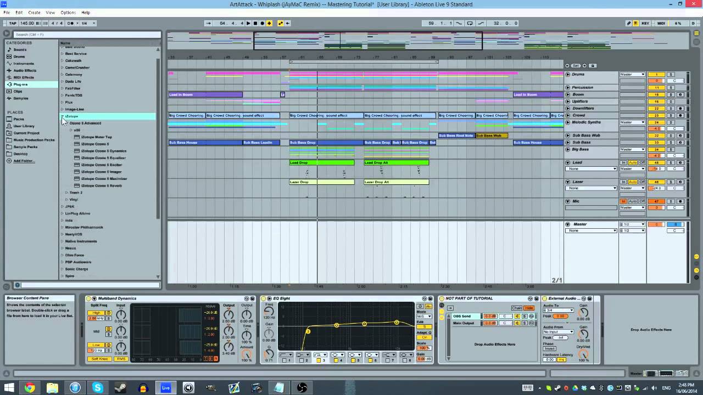
Task: Toggle the Overdub plus button
Action: coord(269,23)
